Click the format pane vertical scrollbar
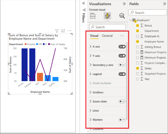 tap(127, 81)
